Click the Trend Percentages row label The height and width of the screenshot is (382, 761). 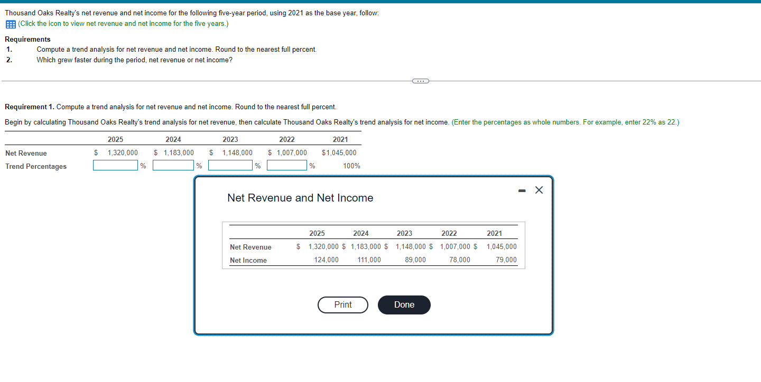coord(36,167)
